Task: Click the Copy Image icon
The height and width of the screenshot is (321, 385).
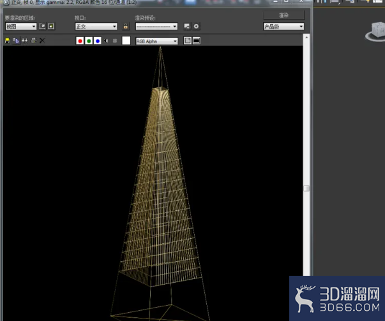Action: coord(16,40)
